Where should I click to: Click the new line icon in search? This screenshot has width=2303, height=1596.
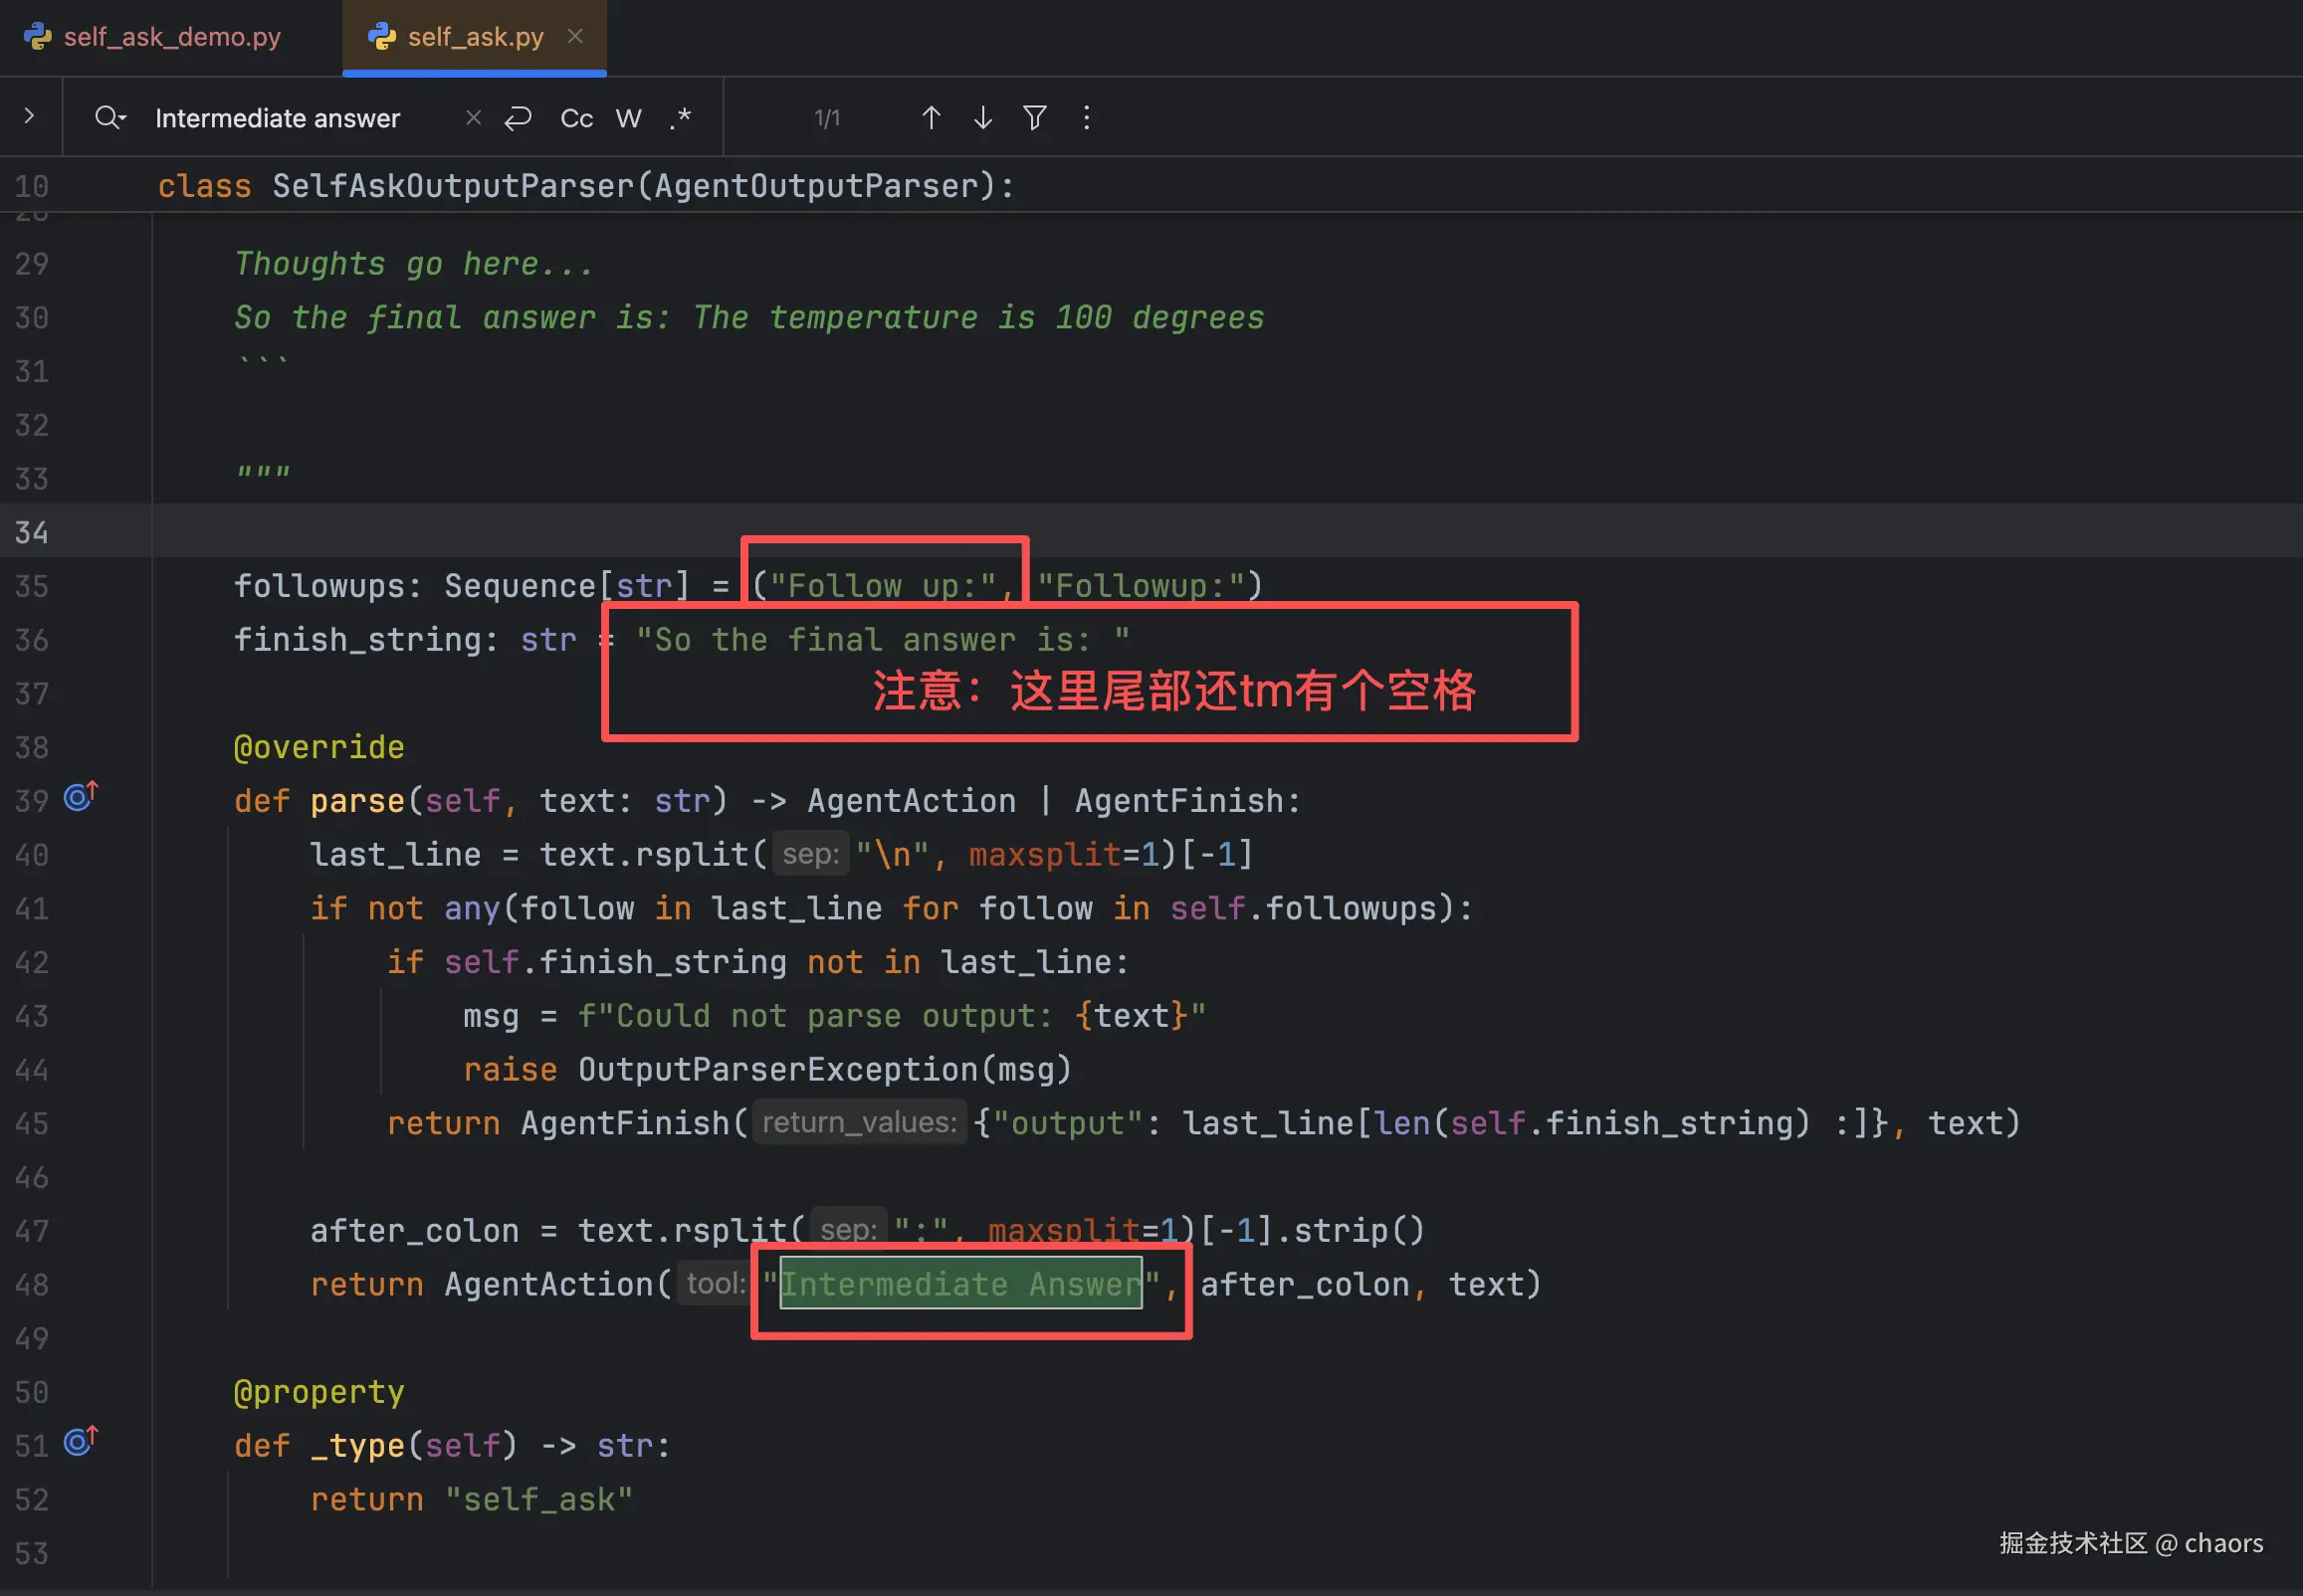click(x=518, y=118)
